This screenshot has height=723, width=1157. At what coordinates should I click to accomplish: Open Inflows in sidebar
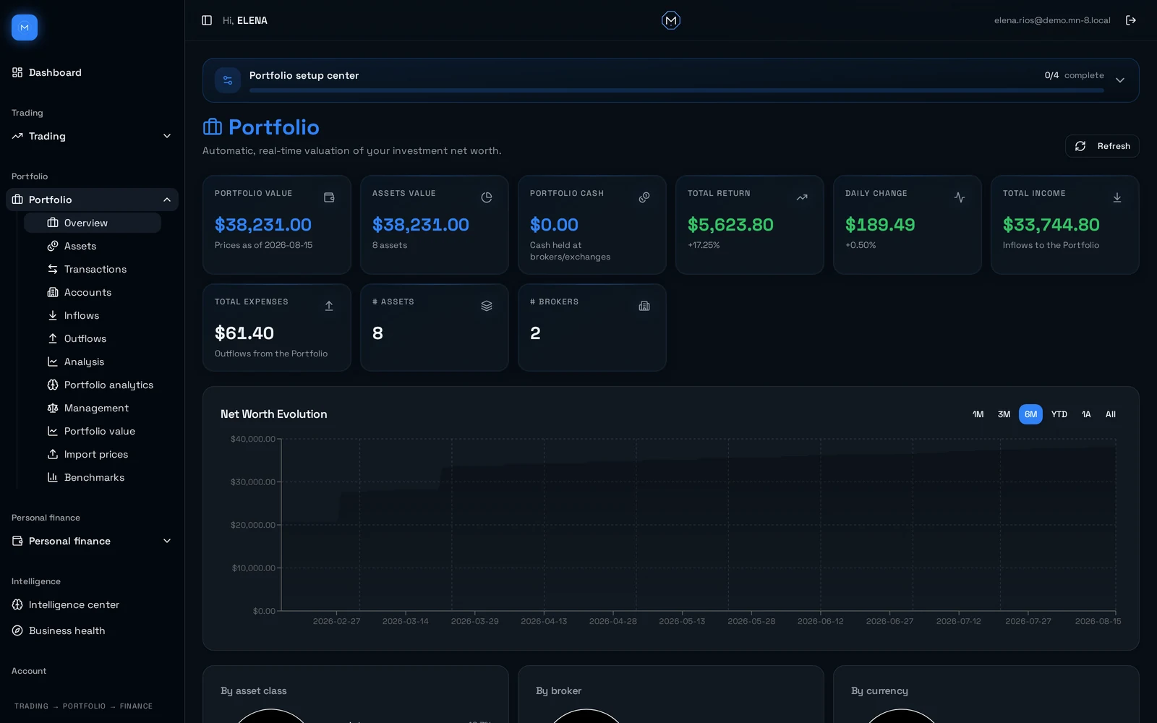pyautogui.click(x=93, y=315)
